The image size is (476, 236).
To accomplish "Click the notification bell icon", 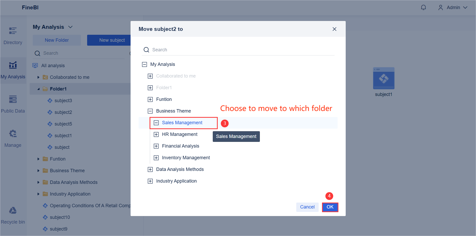I will [423, 8].
